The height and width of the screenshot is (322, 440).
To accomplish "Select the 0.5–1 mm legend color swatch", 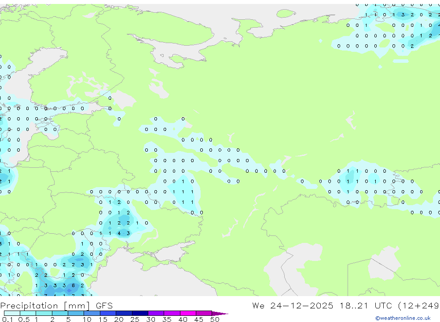I will point(28,313).
